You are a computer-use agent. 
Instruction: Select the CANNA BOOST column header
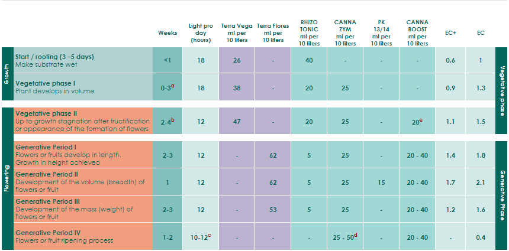click(x=417, y=32)
